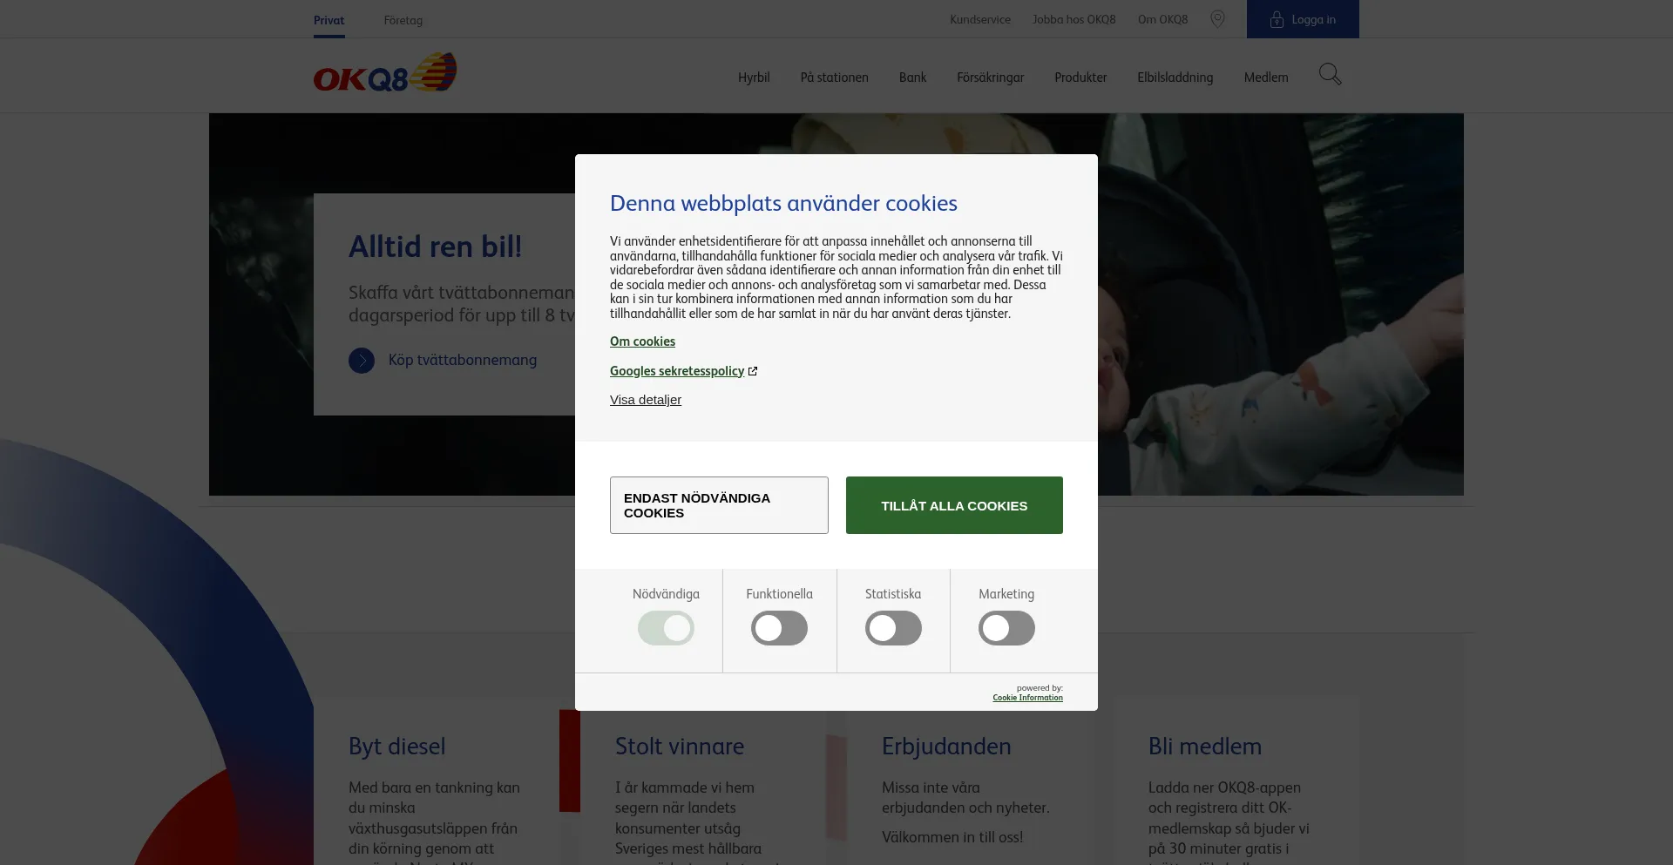The width and height of the screenshot is (1673, 865).
Task: Toggle the Nödvändiga cookies switch
Action: click(666, 628)
